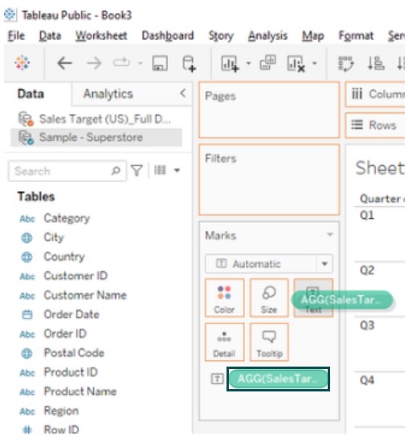This screenshot has width=408, height=446.
Task: Click the number type icon beside Row ID
Action: 27,430
